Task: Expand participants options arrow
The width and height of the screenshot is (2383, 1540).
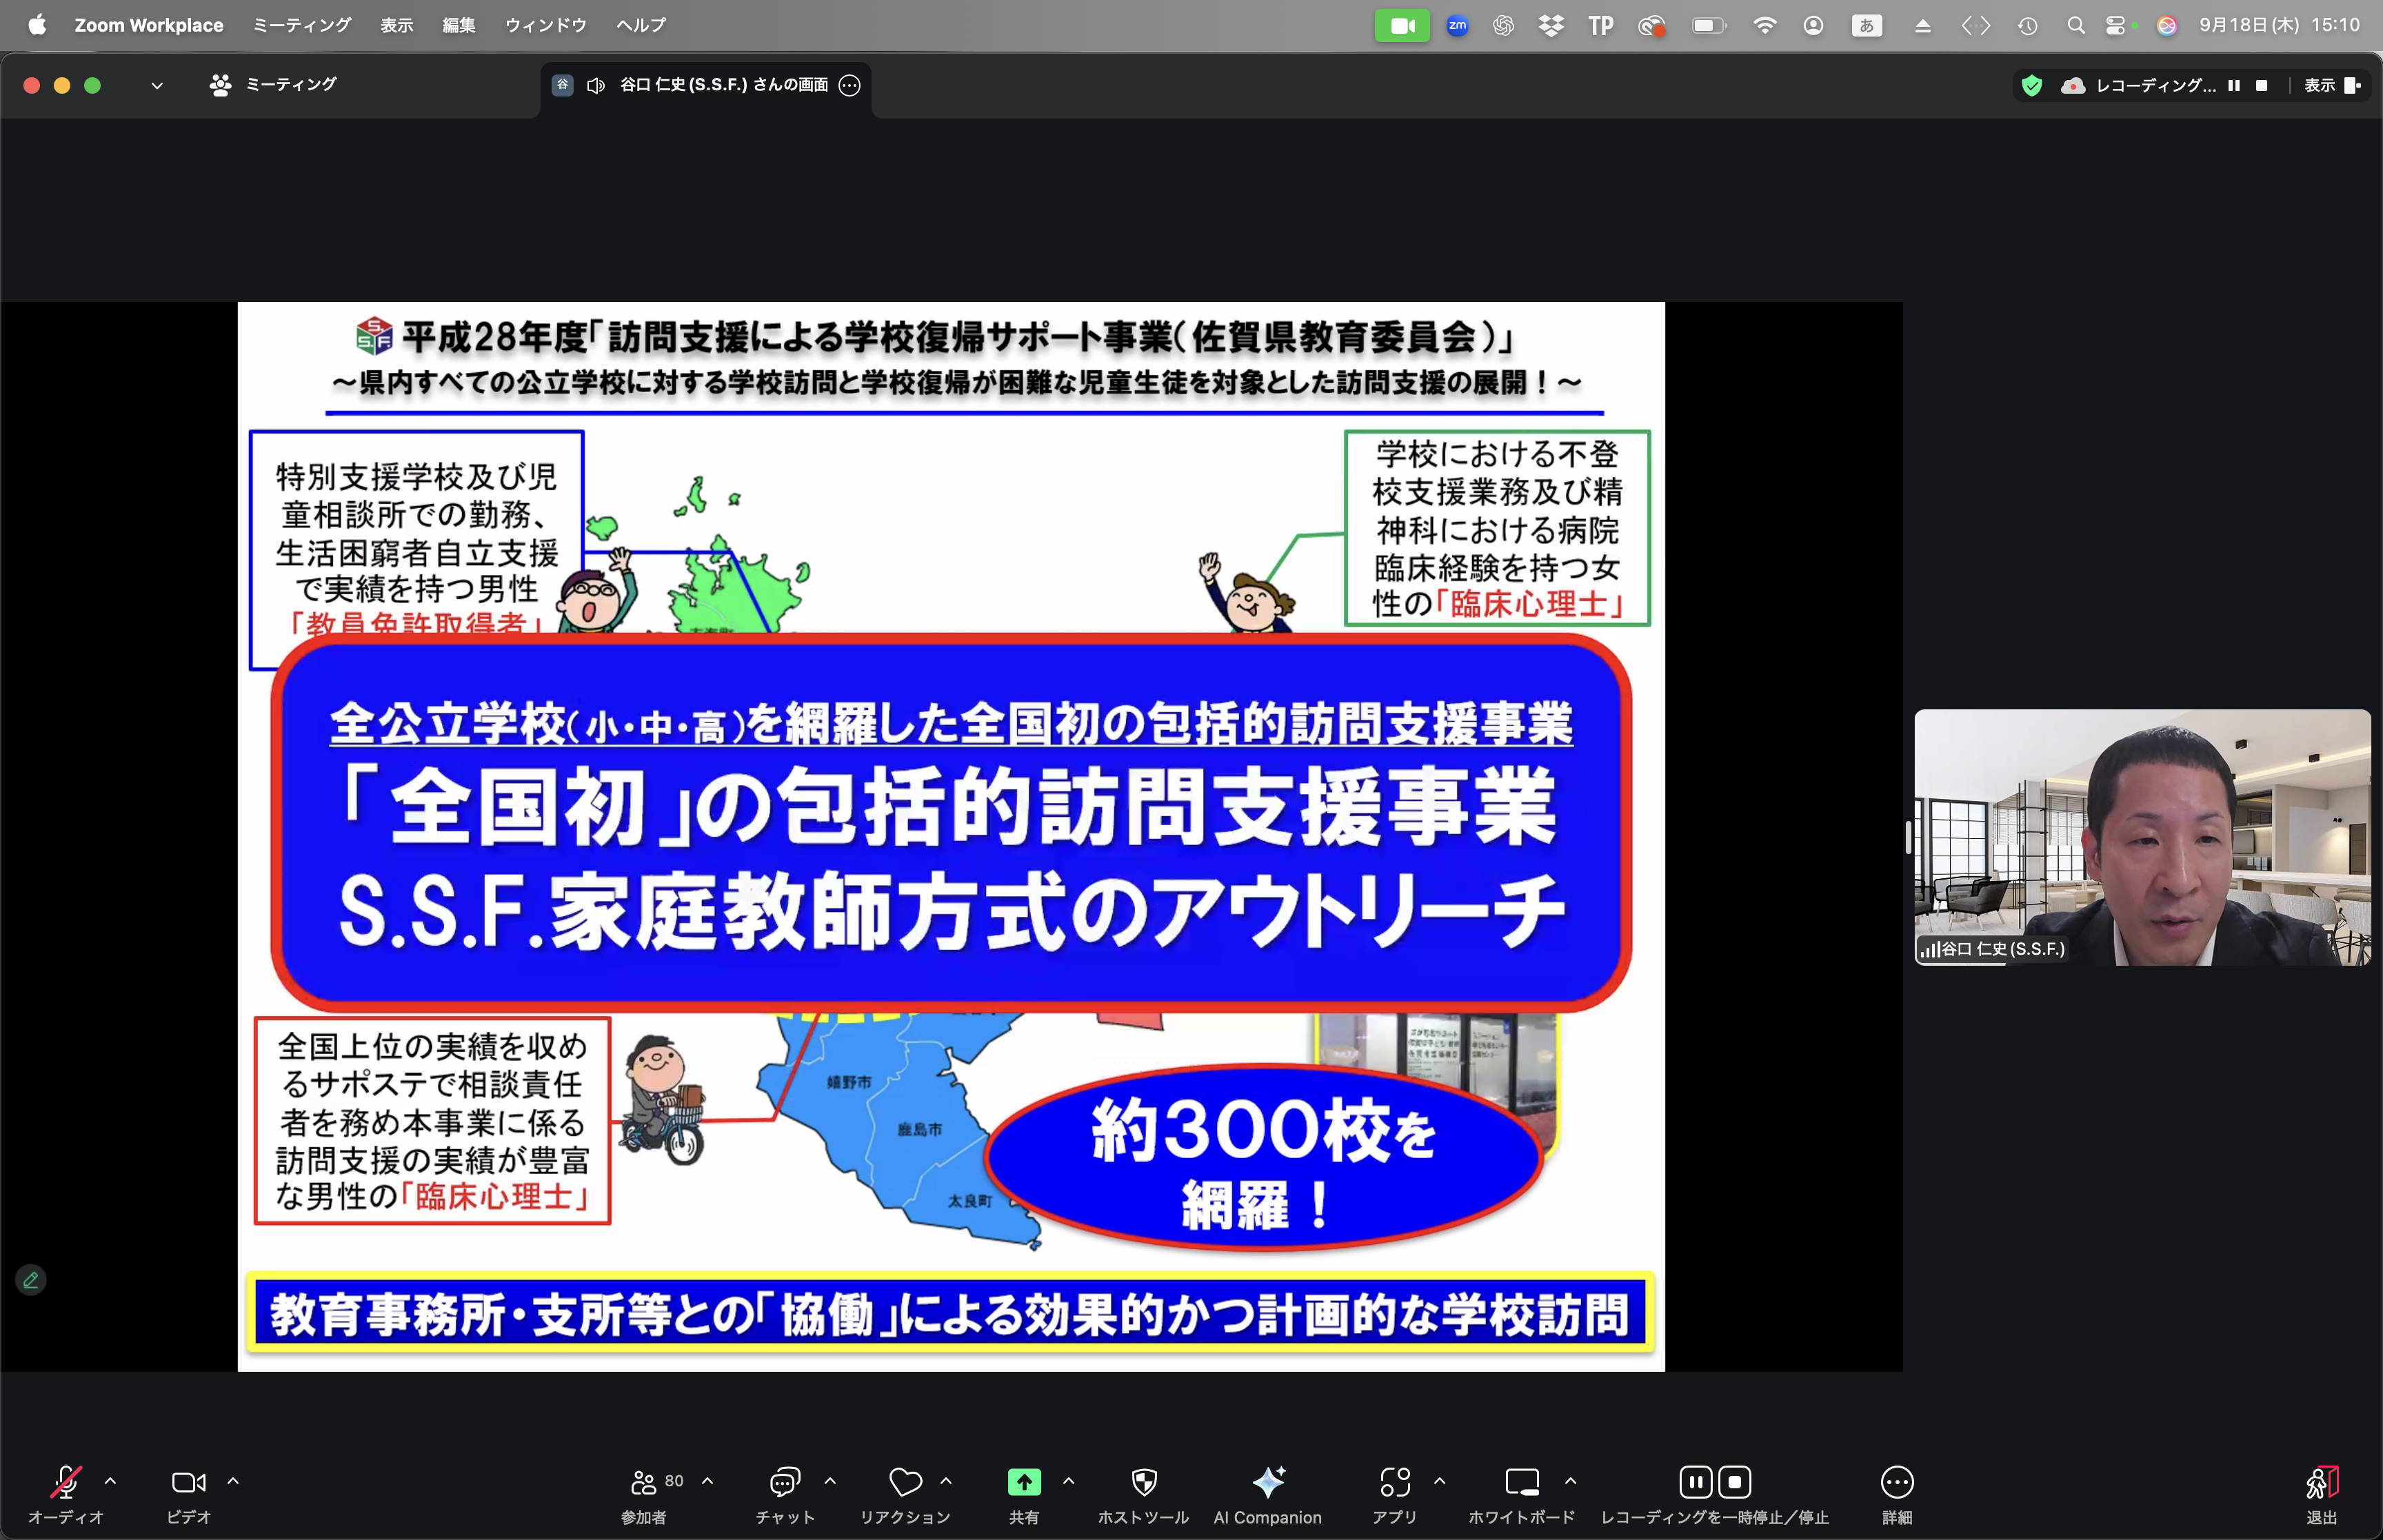Action: (x=708, y=1481)
